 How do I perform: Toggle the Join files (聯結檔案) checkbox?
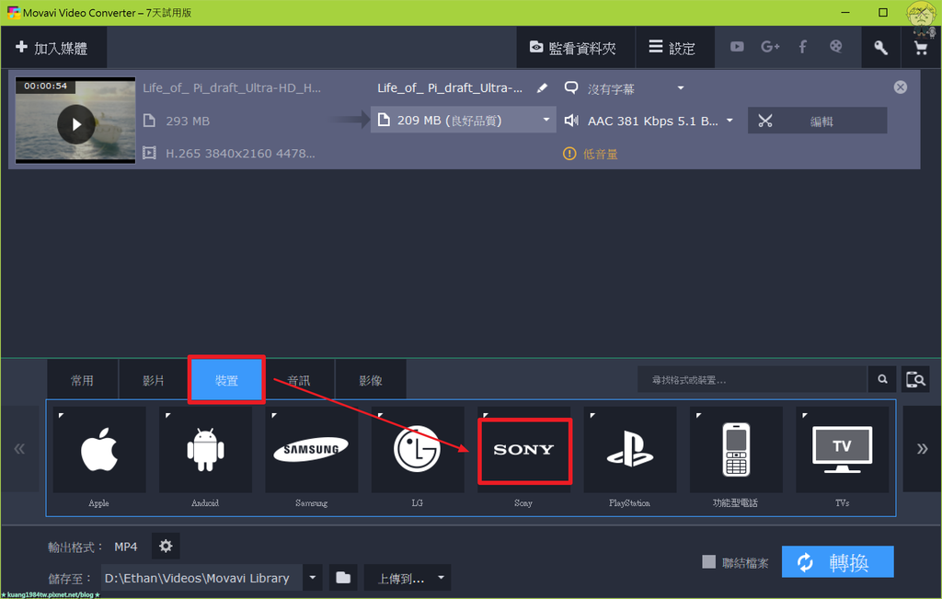[x=709, y=562]
